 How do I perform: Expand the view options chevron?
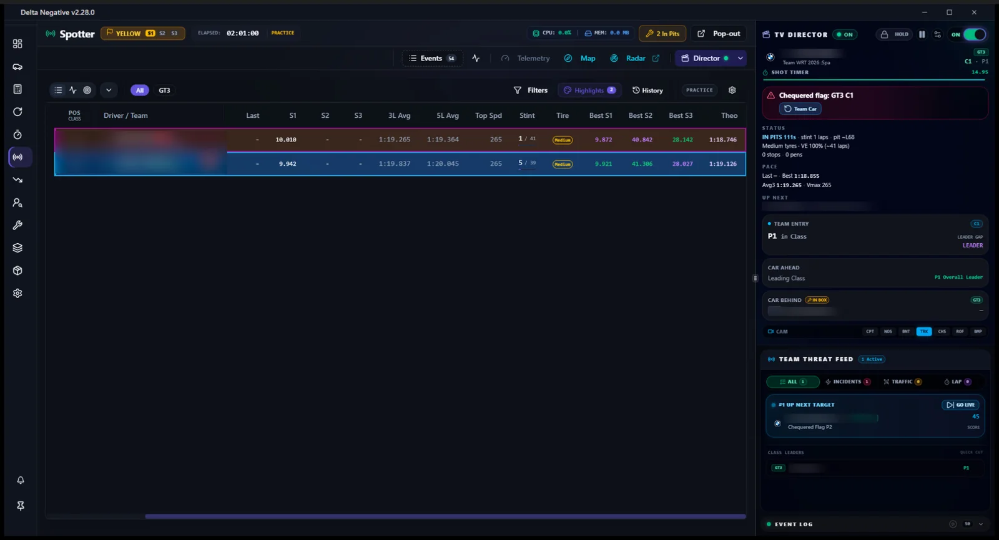[x=109, y=90]
